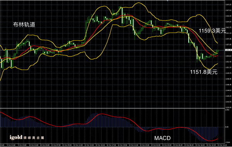The image size is (232, 147).
Task: Click the divider between price chart and MACD
Action: coord(113,109)
